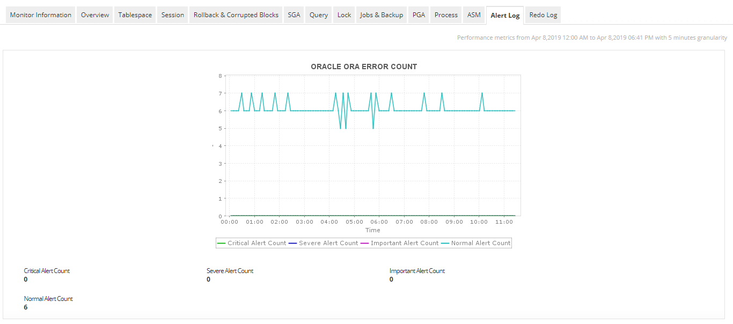Open the Overview tab

click(94, 14)
